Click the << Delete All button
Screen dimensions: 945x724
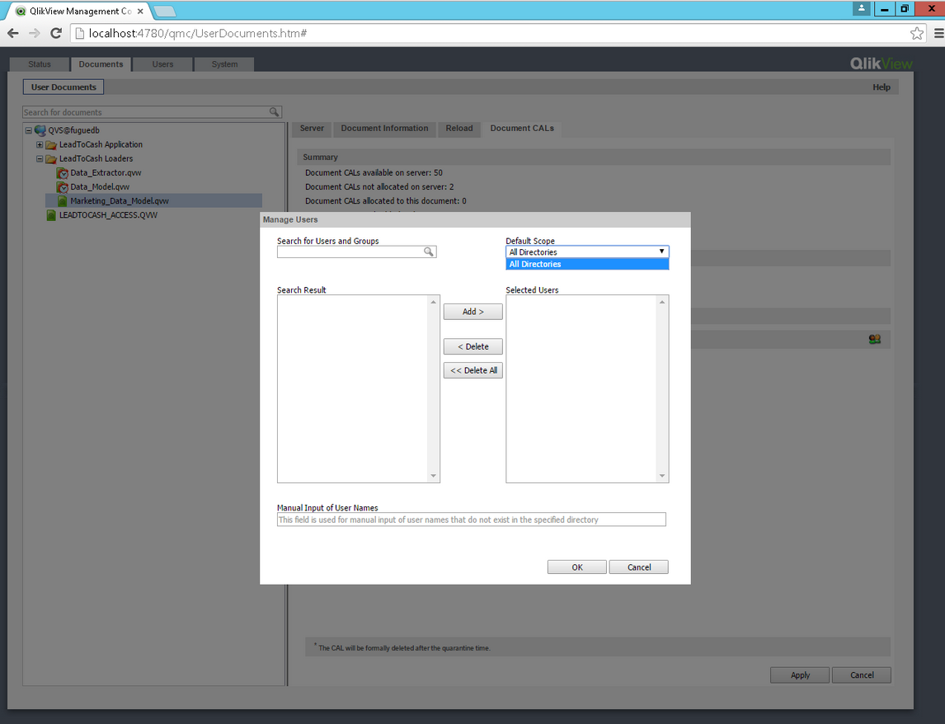click(473, 370)
